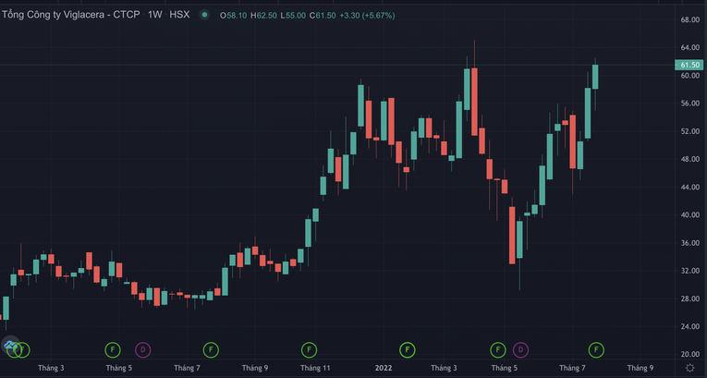The width and height of the screenshot is (707, 378).
Task: Change the 1W interval in chart legend
Action: pyautogui.click(x=154, y=16)
